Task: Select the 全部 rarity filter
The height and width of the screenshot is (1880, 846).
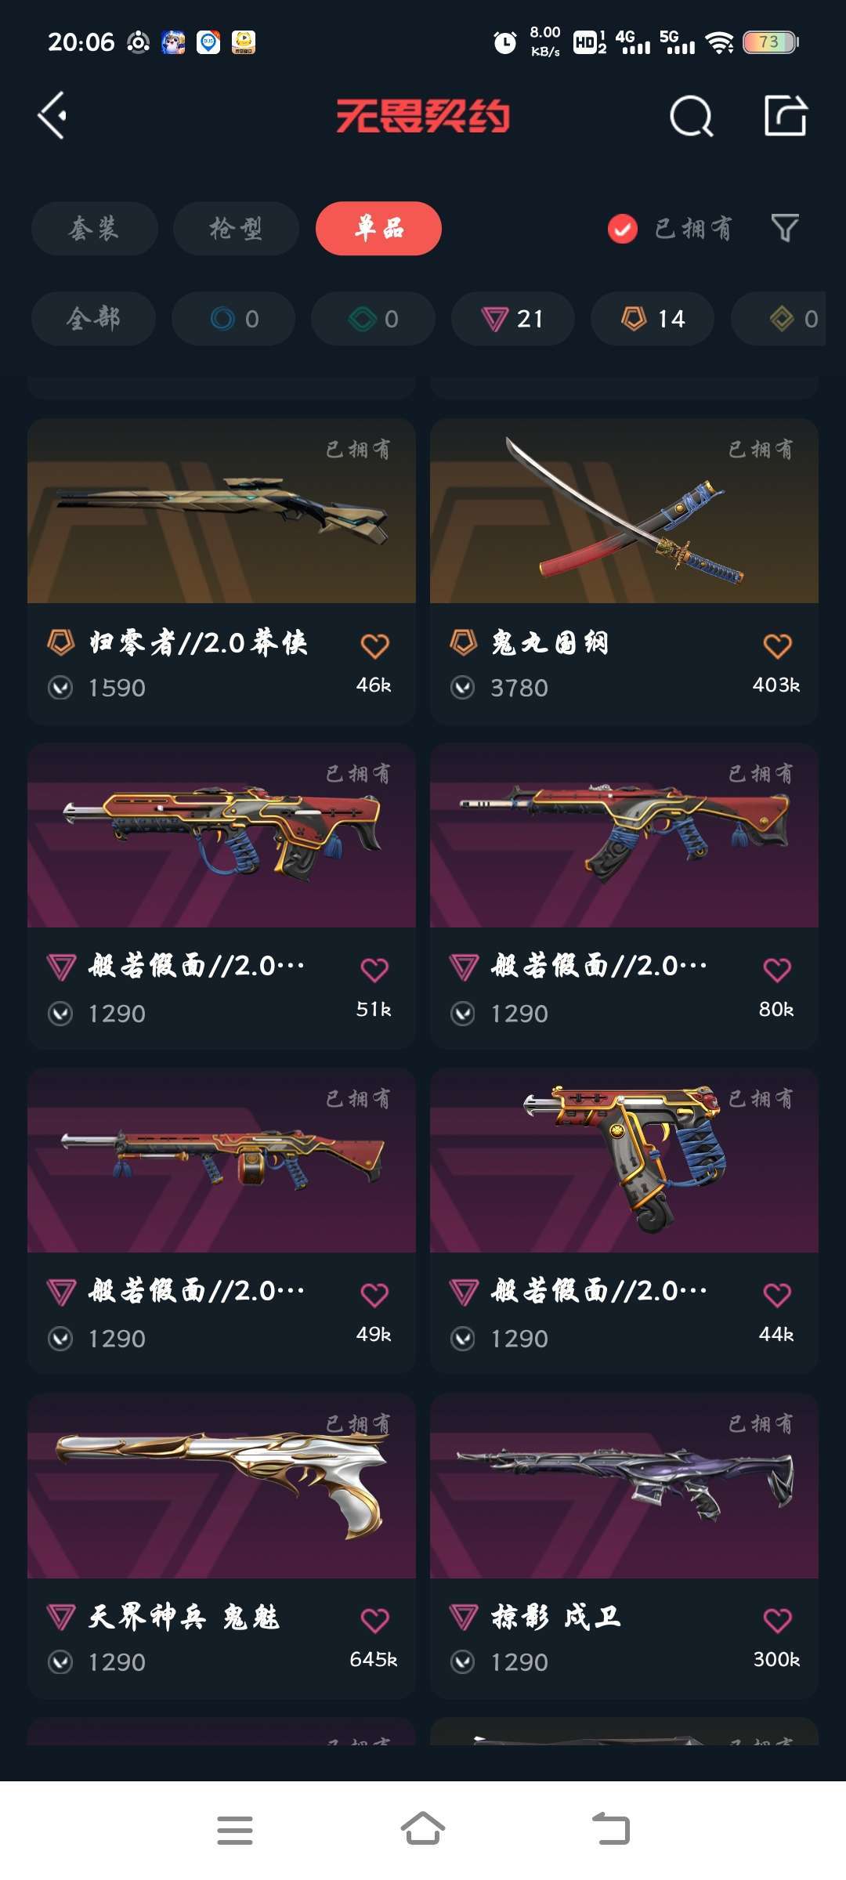Action: tap(93, 318)
